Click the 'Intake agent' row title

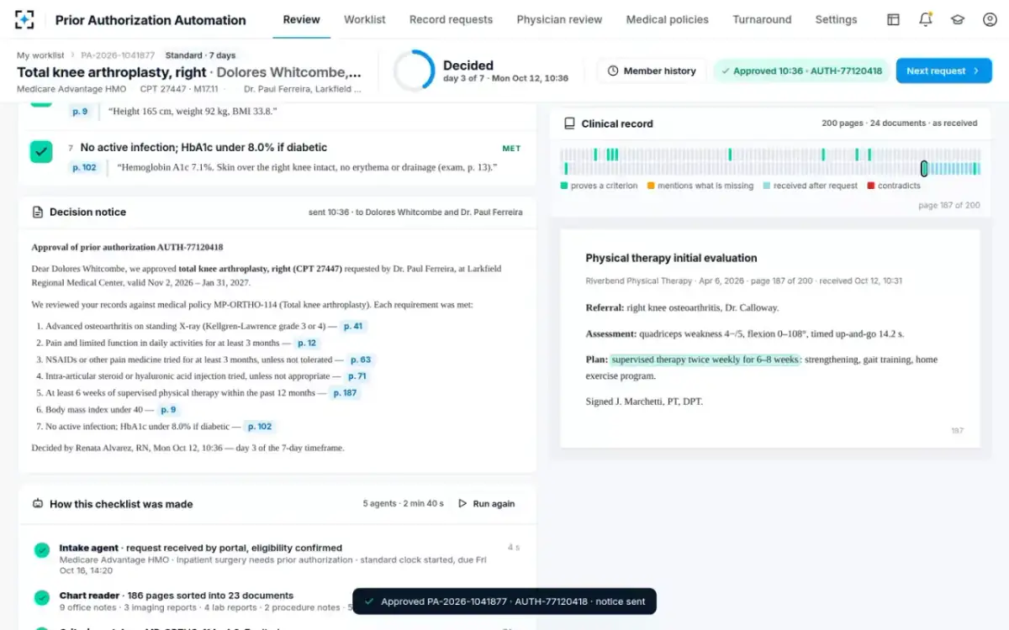(x=90, y=548)
